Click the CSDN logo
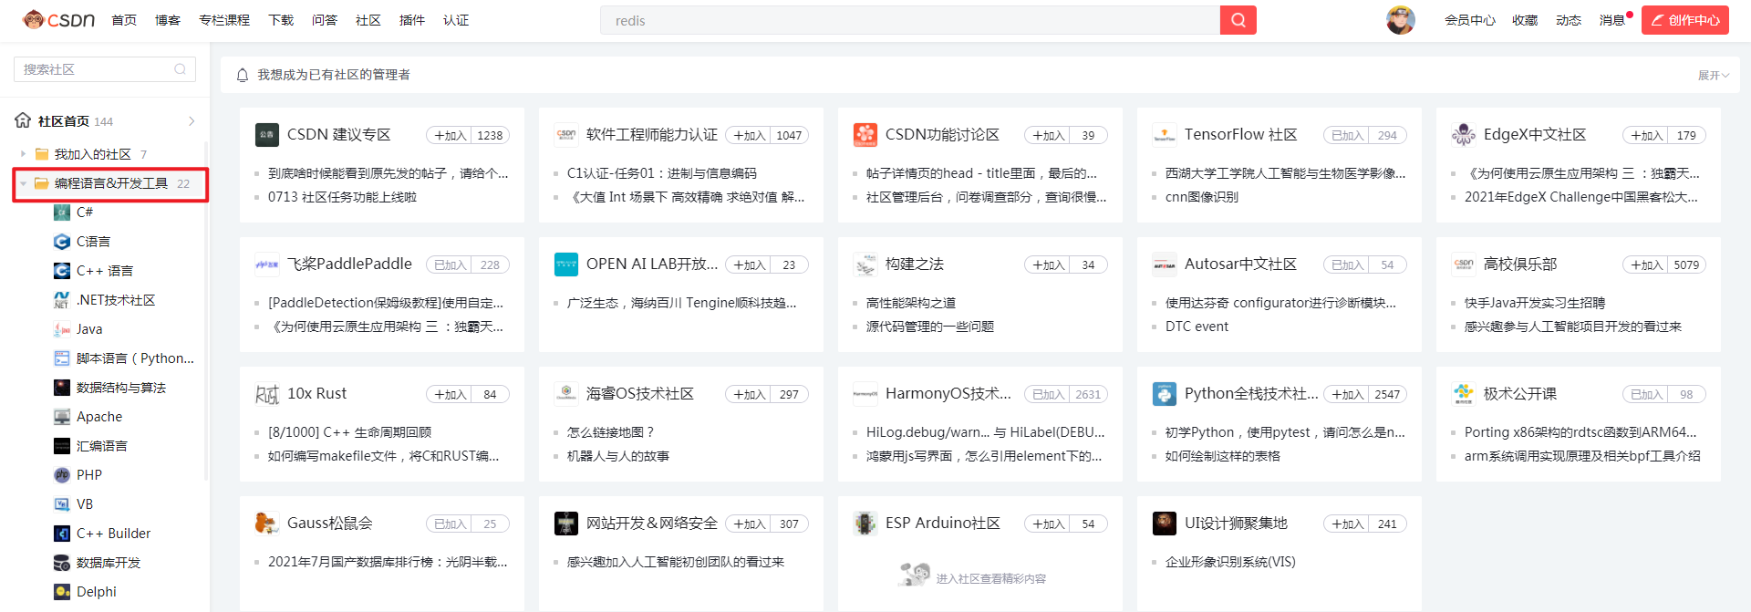Image resolution: width=1751 pixels, height=612 pixels. point(59,20)
